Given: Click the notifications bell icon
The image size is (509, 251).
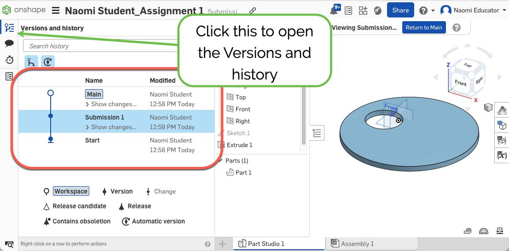Looking at the screenshot, I should (x=334, y=11).
